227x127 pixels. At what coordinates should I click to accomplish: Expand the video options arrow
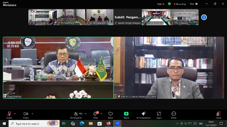[x=32, y=114]
